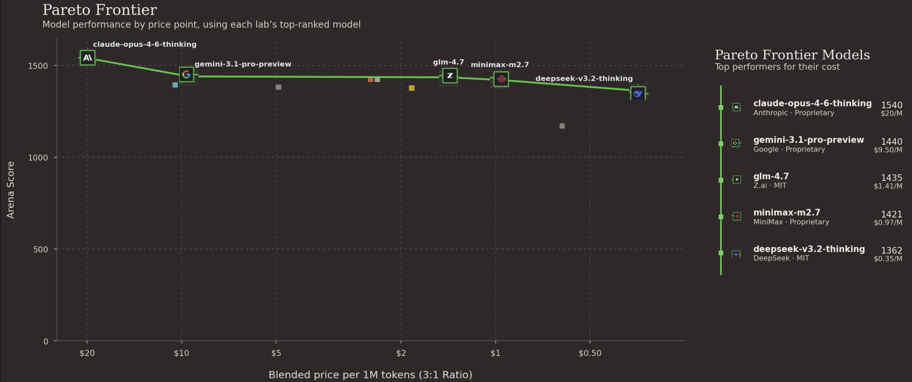The image size is (912, 382).
Task: Click the deepseek-v3.2-thinking label on the chart
Action: pyautogui.click(x=584, y=79)
